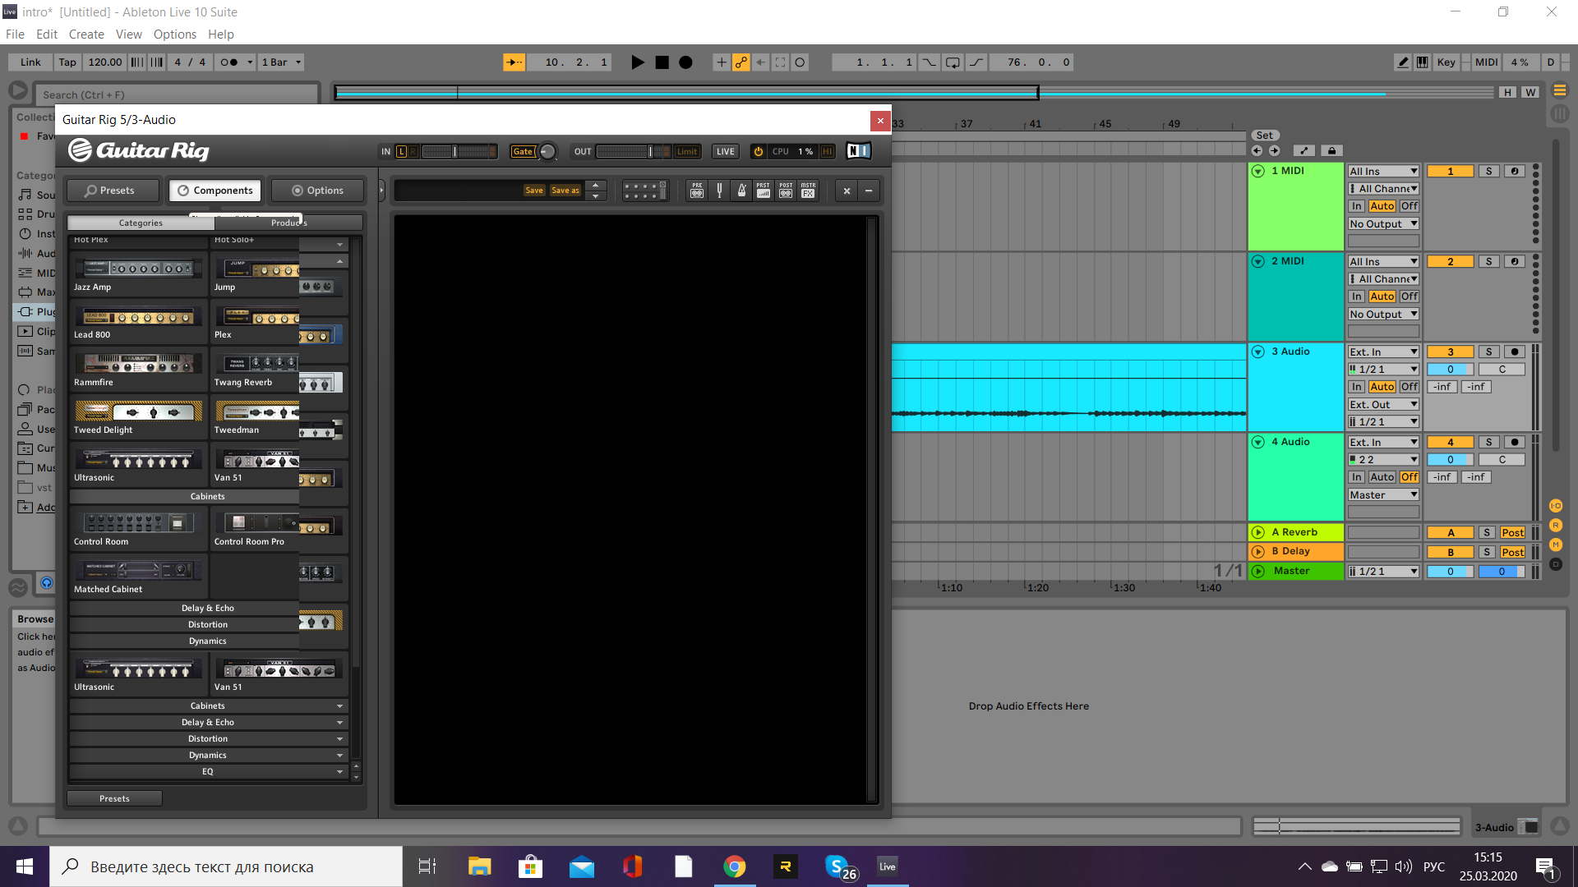Open the tuner in Guitar Rig
The image size is (1578, 887).
tap(719, 191)
